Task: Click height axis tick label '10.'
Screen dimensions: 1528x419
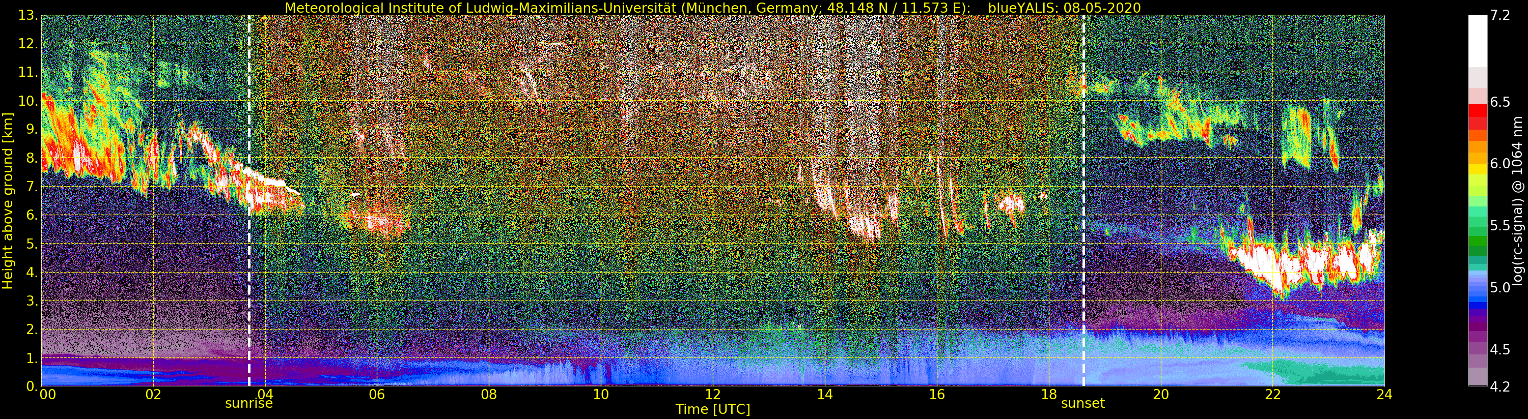Action: click(x=29, y=101)
